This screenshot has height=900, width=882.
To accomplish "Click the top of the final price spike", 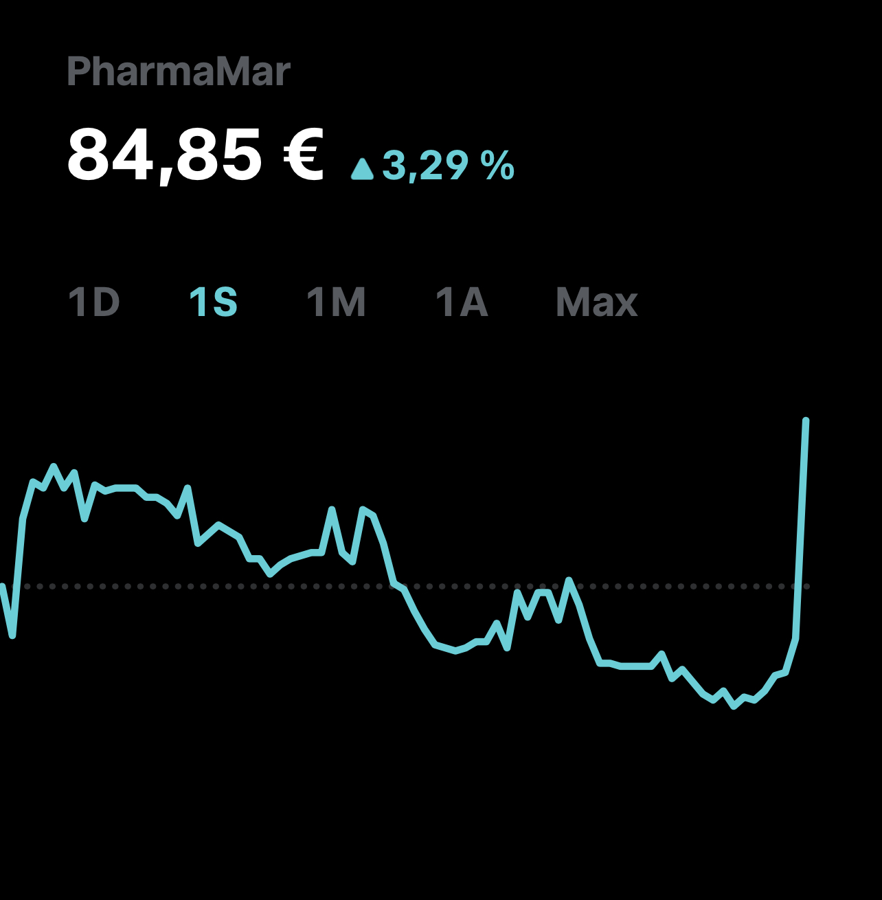I will tap(806, 420).
